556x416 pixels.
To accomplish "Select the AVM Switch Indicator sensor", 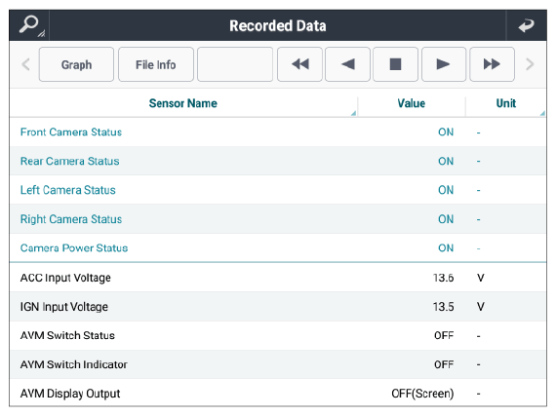I will coord(278,364).
